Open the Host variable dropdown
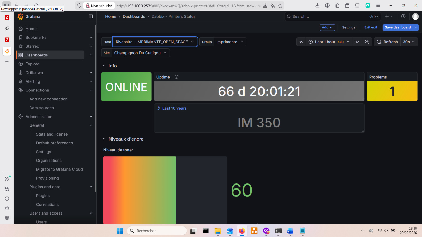 click(x=155, y=42)
